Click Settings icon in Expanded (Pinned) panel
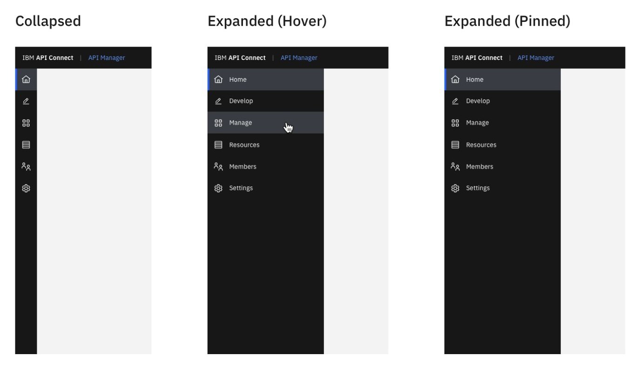The width and height of the screenshot is (640, 369). 455,188
